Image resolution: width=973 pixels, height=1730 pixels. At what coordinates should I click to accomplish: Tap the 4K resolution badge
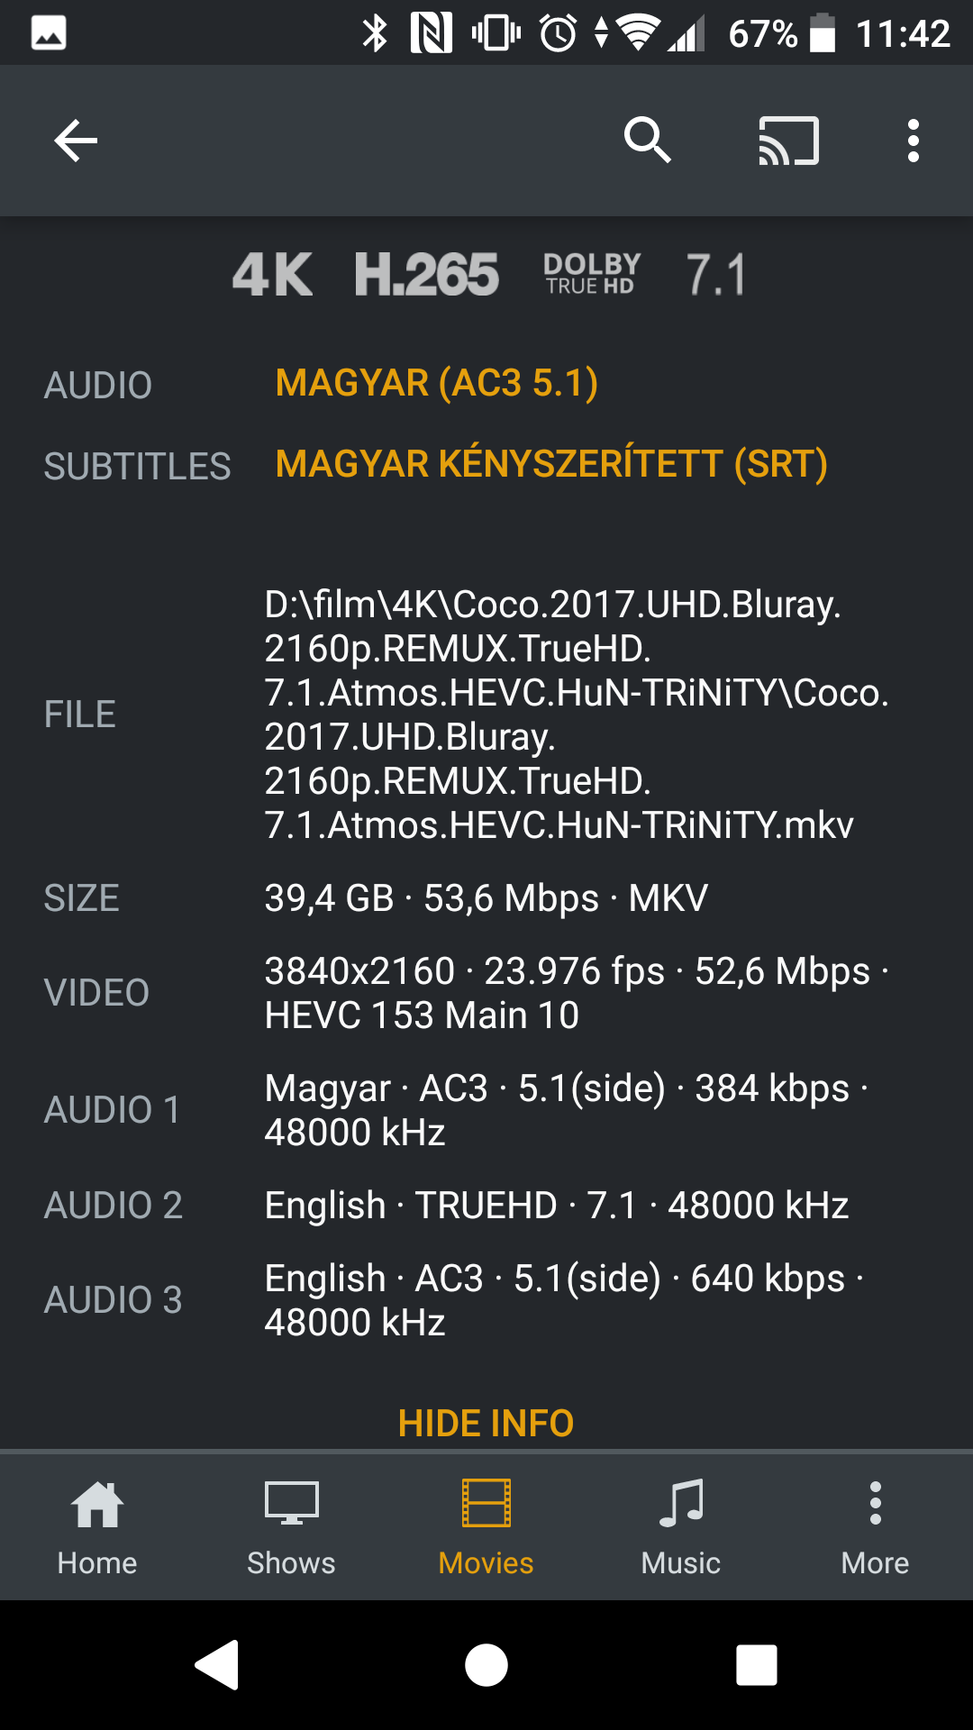(x=272, y=275)
